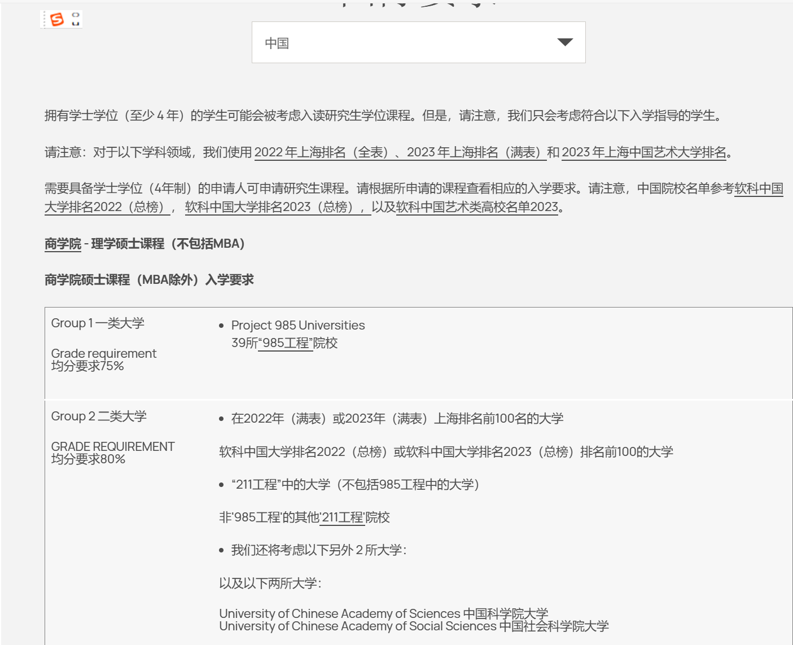The width and height of the screenshot is (793, 645).
Task: Open the 商学院 heading link
Action: pyautogui.click(x=63, y=244)
